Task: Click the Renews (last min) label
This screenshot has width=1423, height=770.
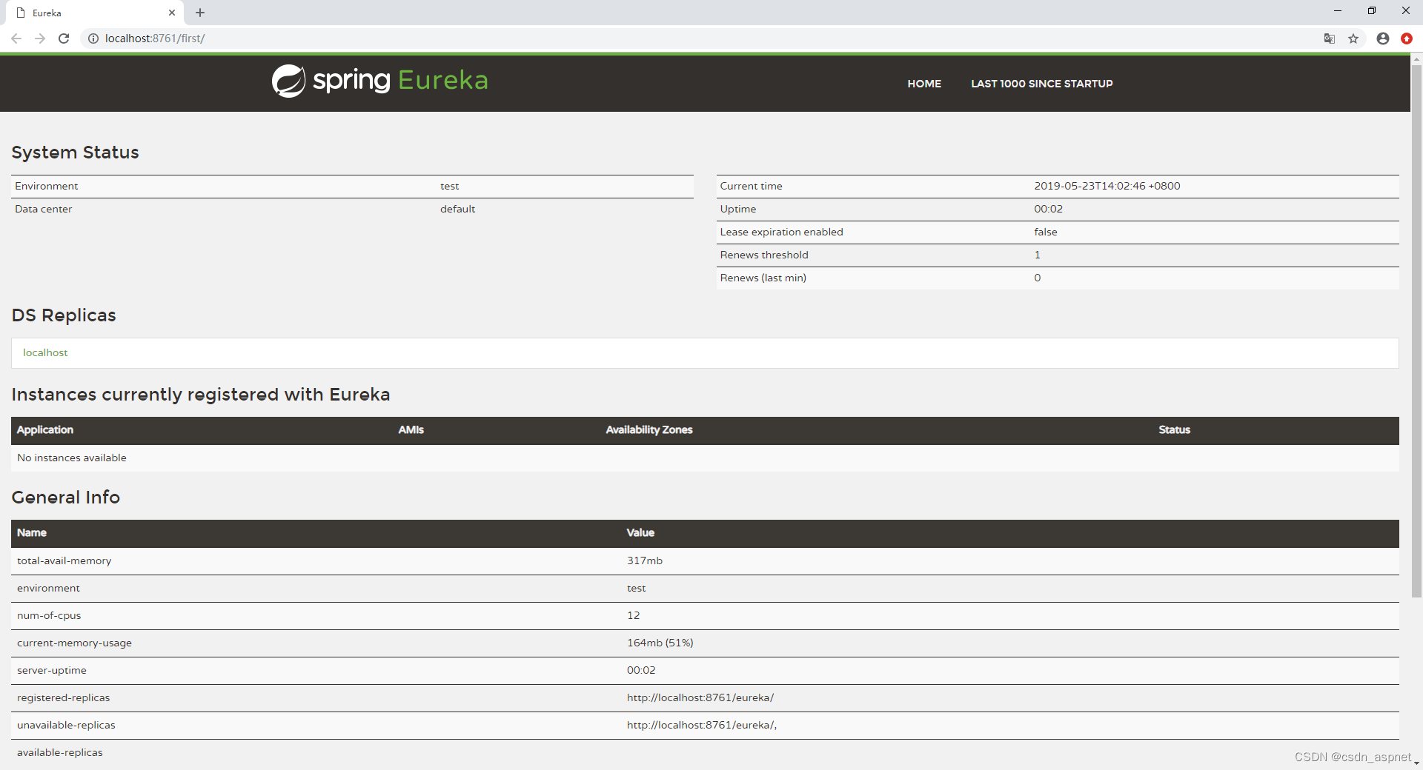Action: click(x=763, y=278)
